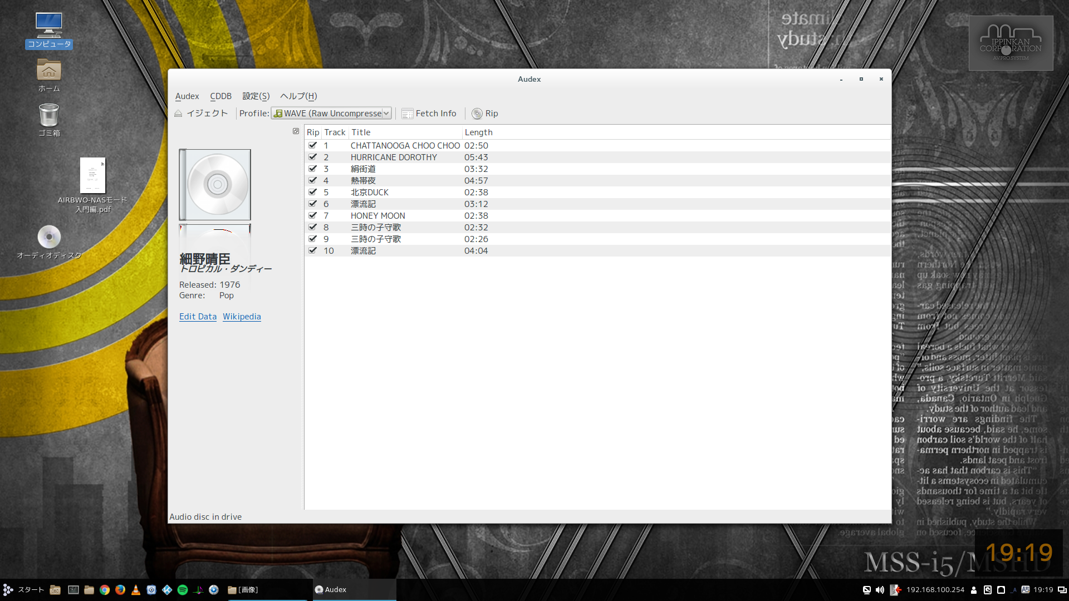Click the Length column header
This screenshot has width=1069, height=601.
478,132
